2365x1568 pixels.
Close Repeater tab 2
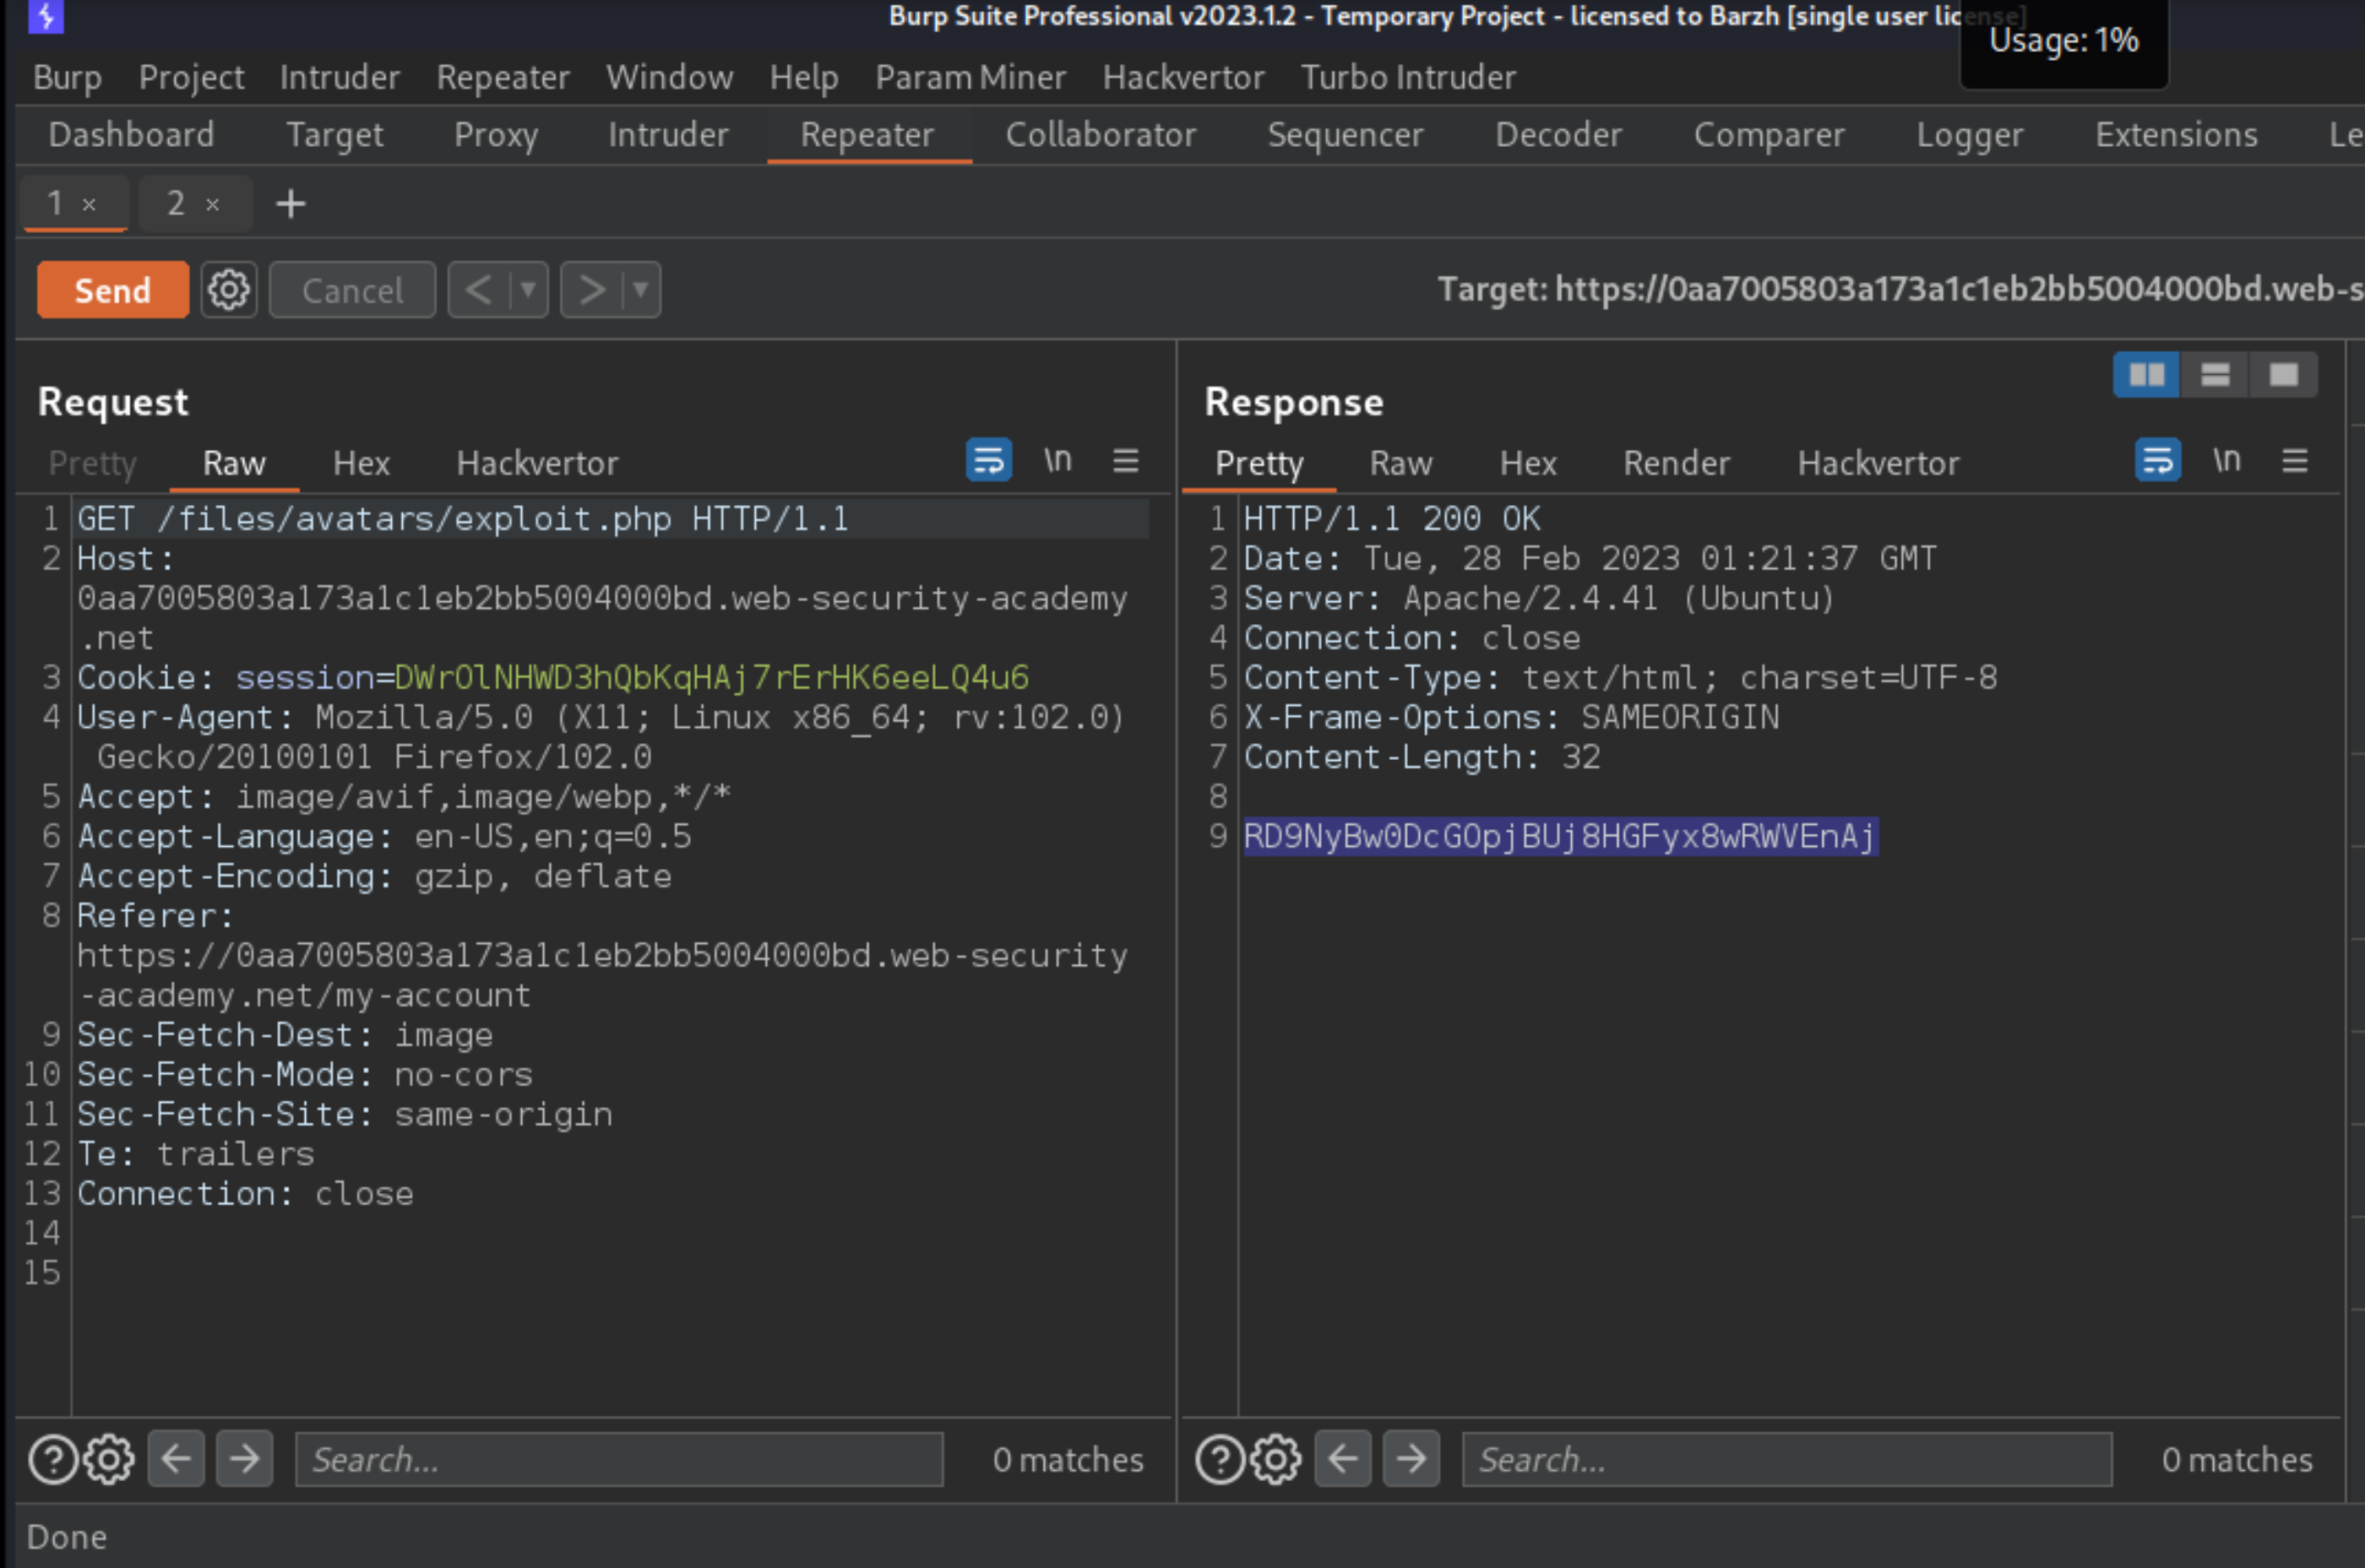[x=212, y=205]
